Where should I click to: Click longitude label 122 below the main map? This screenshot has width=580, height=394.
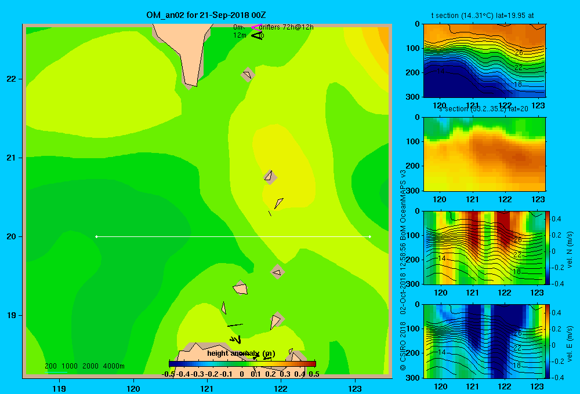point(281,388)
